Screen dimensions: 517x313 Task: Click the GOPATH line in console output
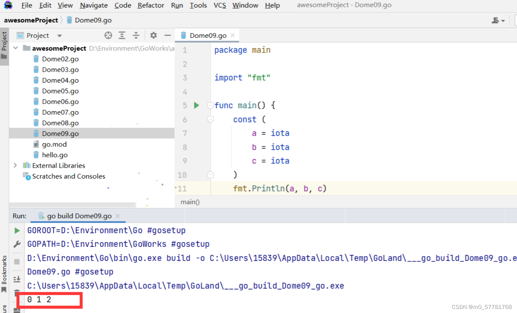pyautogui.click(x=118, y=244)
